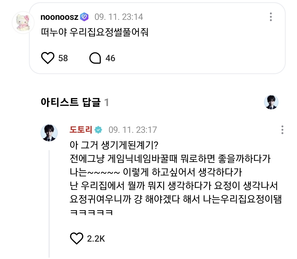Click the 46 replies count
The width and height of the screenshot is (297, 259).
pyautogui.click(x=110, y=58)
